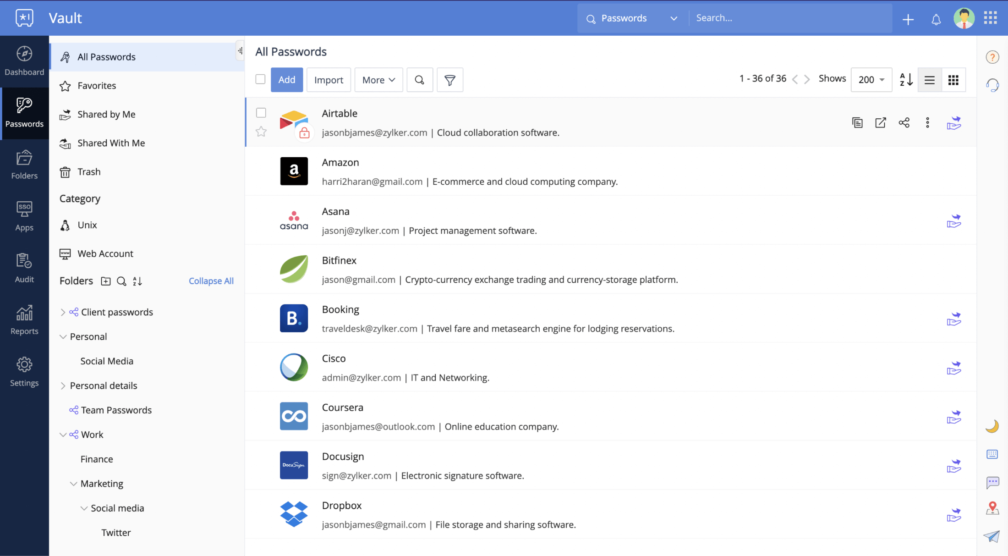
Task: Go to next page arrow
Action: [807, 79]
